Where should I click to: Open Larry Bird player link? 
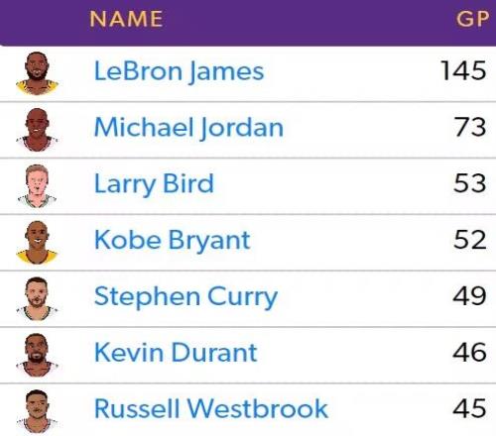click(154, 184)
